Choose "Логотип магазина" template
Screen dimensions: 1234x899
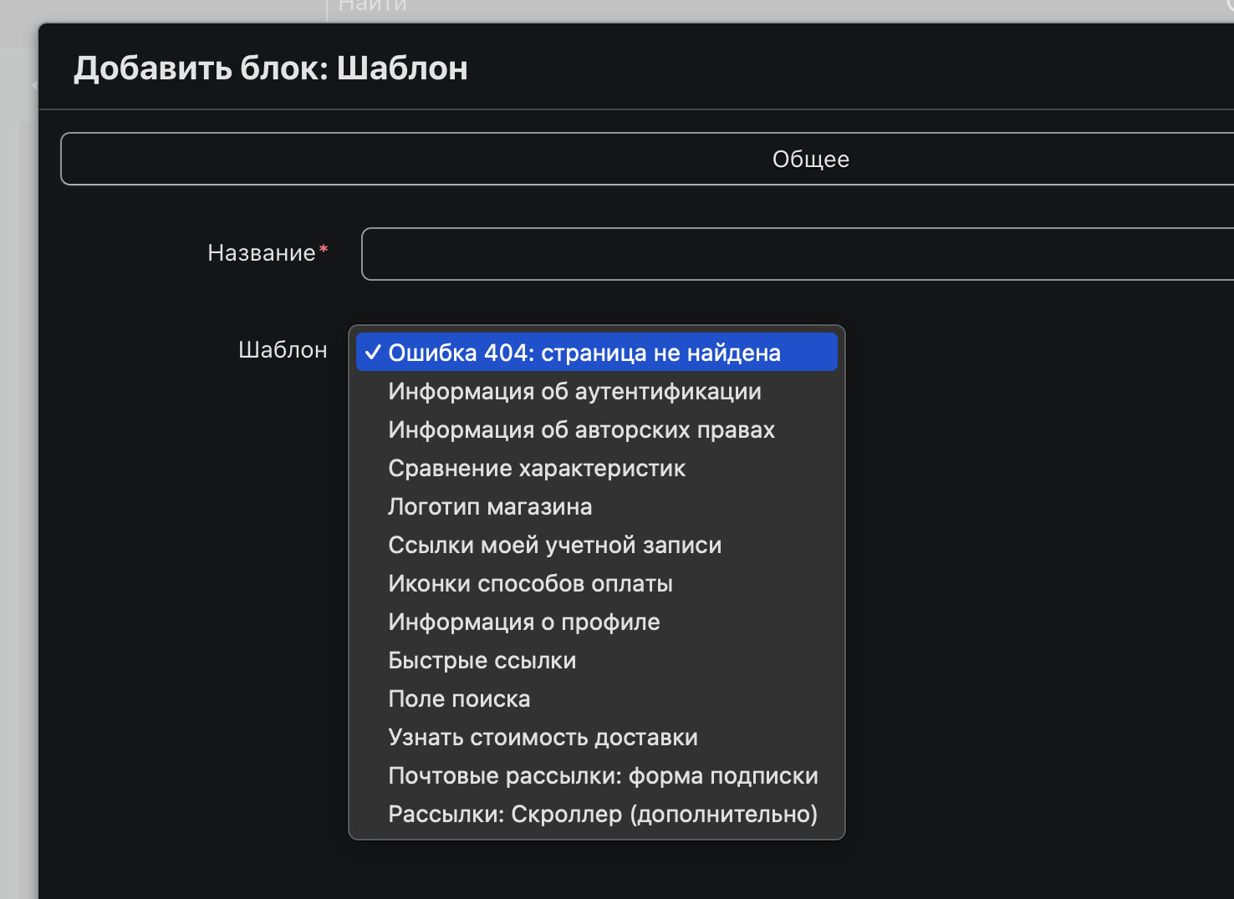coord(596,506)
